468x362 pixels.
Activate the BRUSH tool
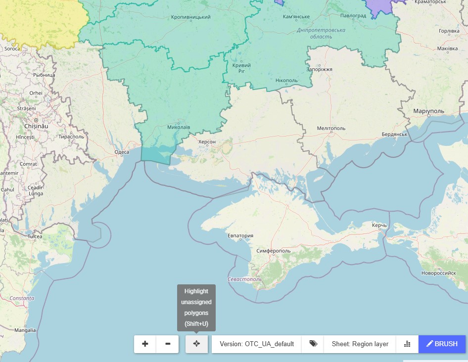click(442, 344)
